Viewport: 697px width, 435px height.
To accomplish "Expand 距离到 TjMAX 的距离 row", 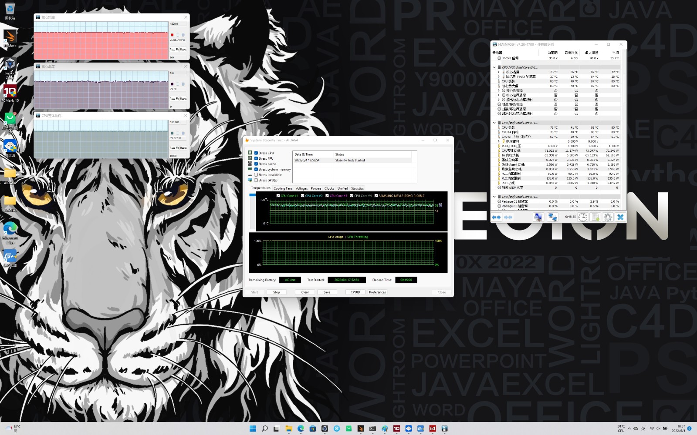I will [x=499, y=77].
